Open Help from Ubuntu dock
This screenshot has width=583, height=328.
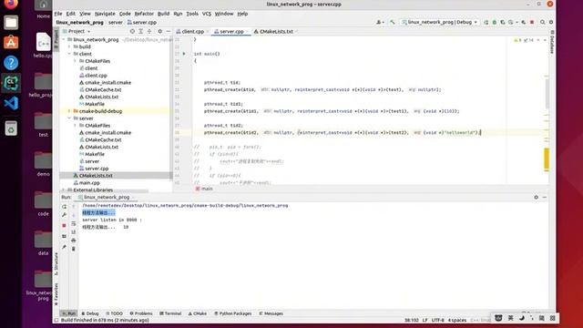tap(11, 63)
